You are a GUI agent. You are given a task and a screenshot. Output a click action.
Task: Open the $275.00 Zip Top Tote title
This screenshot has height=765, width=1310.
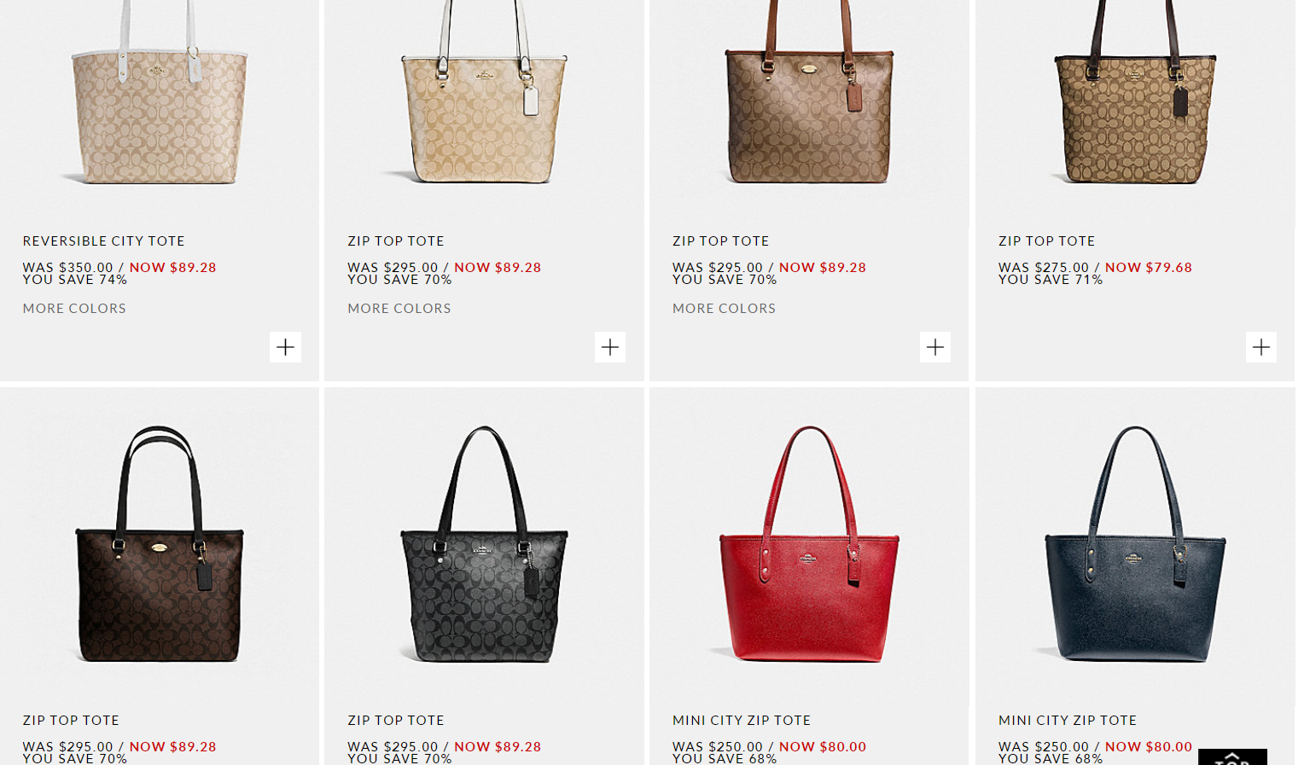click(1047, 241)
